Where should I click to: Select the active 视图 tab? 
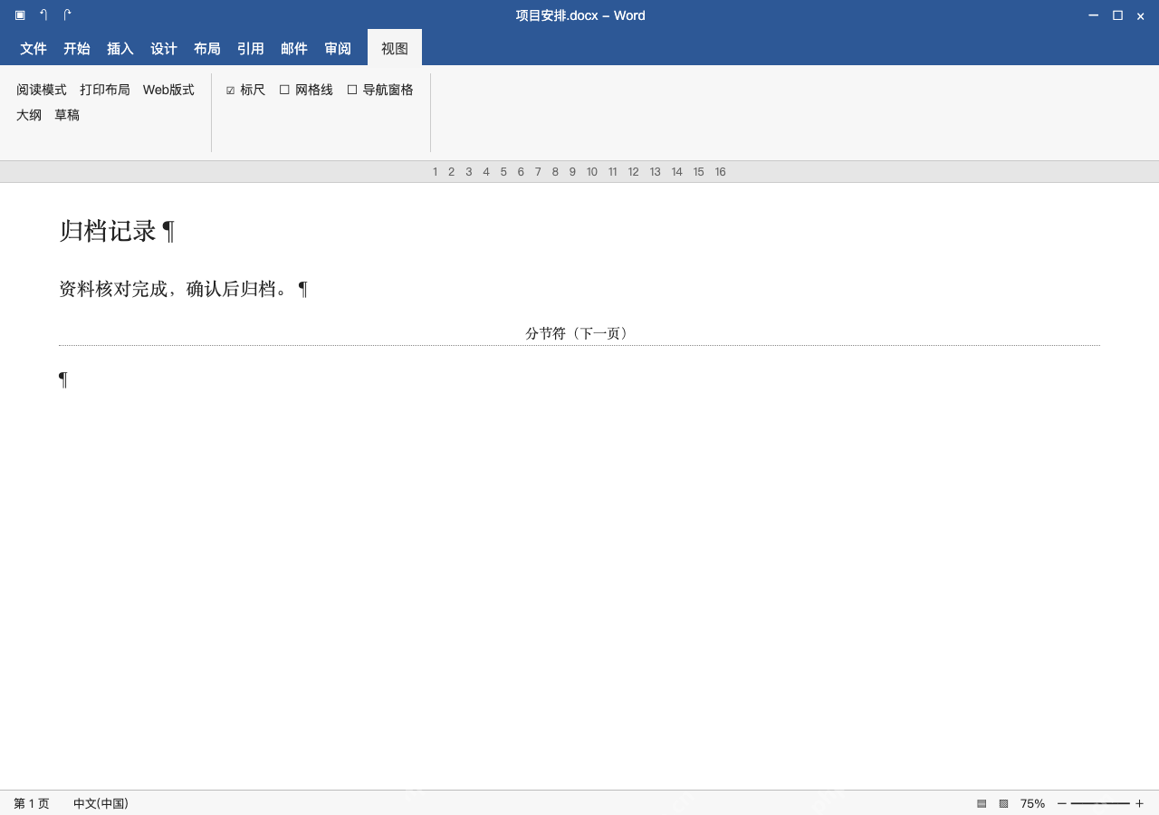[x=395, y=48]
